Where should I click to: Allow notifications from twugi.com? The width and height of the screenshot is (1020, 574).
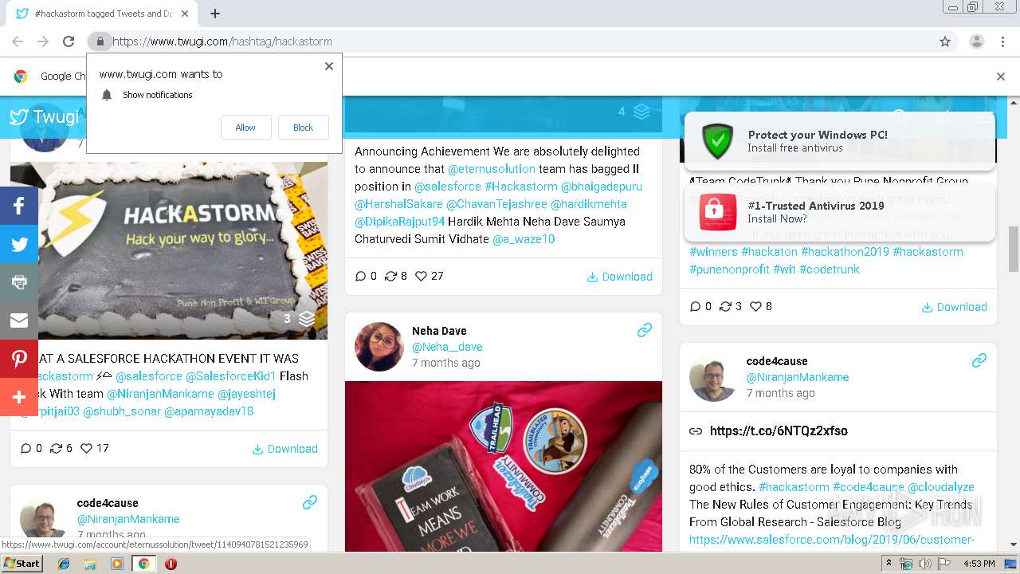(245, 128)
